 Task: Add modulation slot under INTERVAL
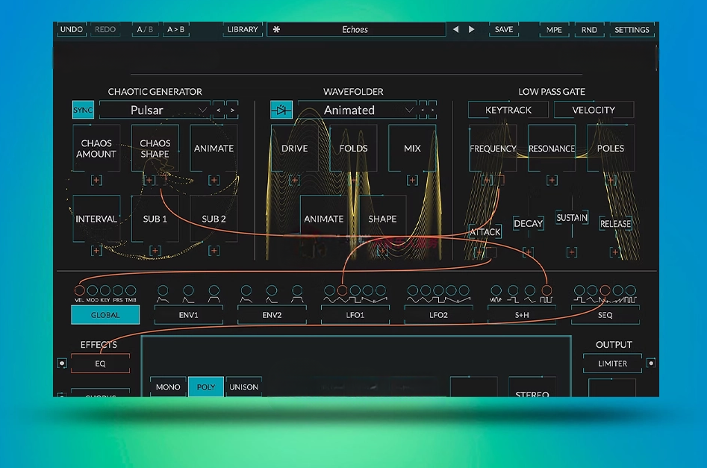click(x=96, y=251)
